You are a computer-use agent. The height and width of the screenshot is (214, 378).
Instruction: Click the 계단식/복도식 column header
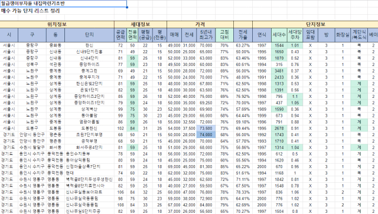tap(359, 35)
